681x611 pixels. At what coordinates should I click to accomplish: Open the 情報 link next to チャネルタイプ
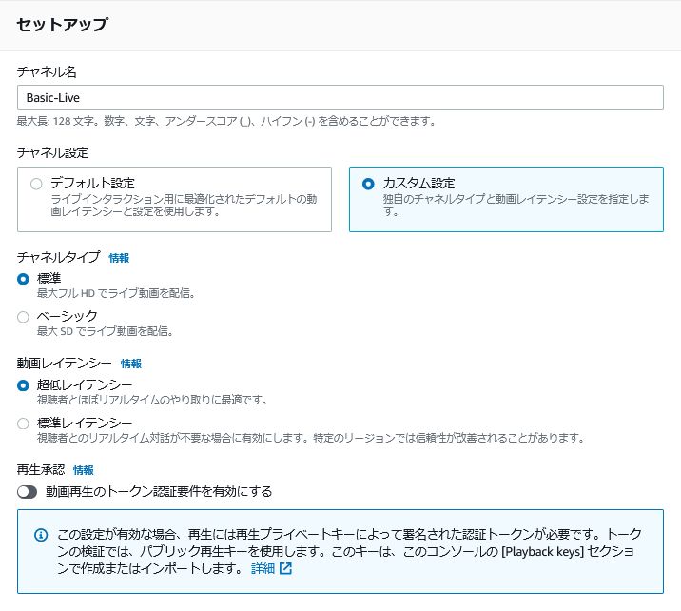click(119, 258)
